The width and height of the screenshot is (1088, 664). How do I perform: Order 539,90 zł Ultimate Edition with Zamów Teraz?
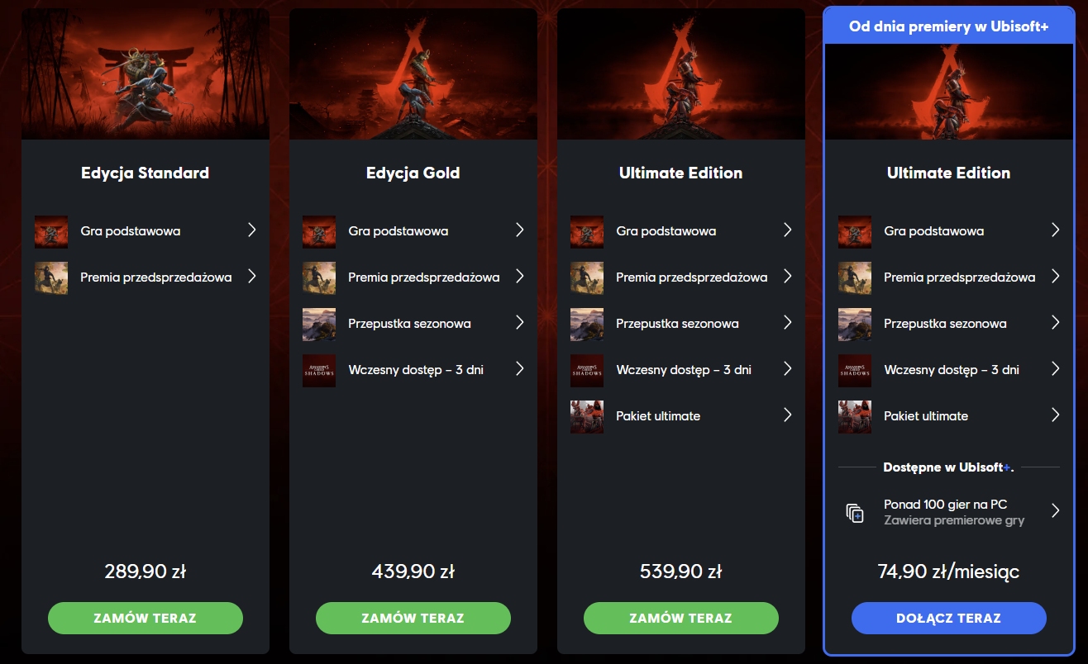tap(681, 618)
